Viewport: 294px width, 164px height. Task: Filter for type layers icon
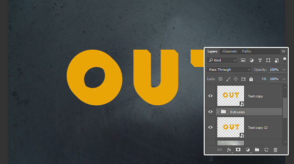(260, 60)
